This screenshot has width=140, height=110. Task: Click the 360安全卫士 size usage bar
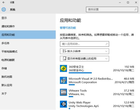pyautogui.click(x=80, y=73)
